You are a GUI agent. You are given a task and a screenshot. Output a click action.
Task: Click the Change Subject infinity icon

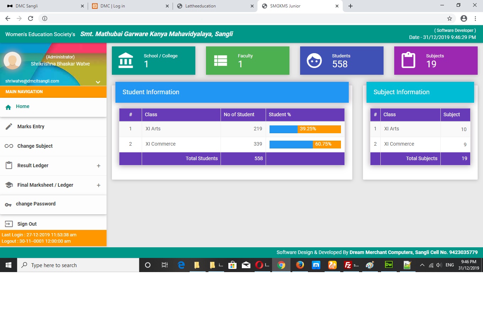tap(9, 146)
